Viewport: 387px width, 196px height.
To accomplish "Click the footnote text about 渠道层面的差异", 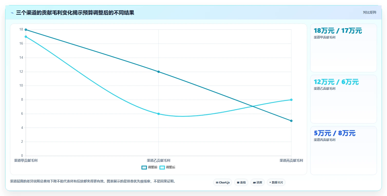I will pyautogui.click(x=93, y=181).
